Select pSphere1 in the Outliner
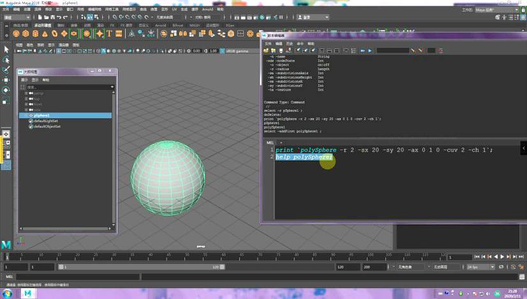Screen dimensions: 527x299 [66, 116]
